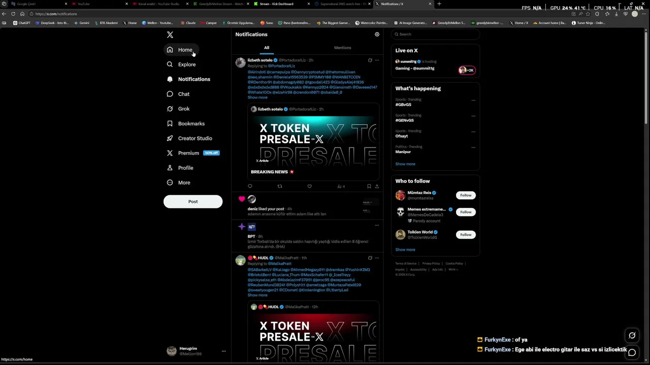Bookmark lizbeth sotelo's post
Screen dimensions: 650x365
[369, 186]
